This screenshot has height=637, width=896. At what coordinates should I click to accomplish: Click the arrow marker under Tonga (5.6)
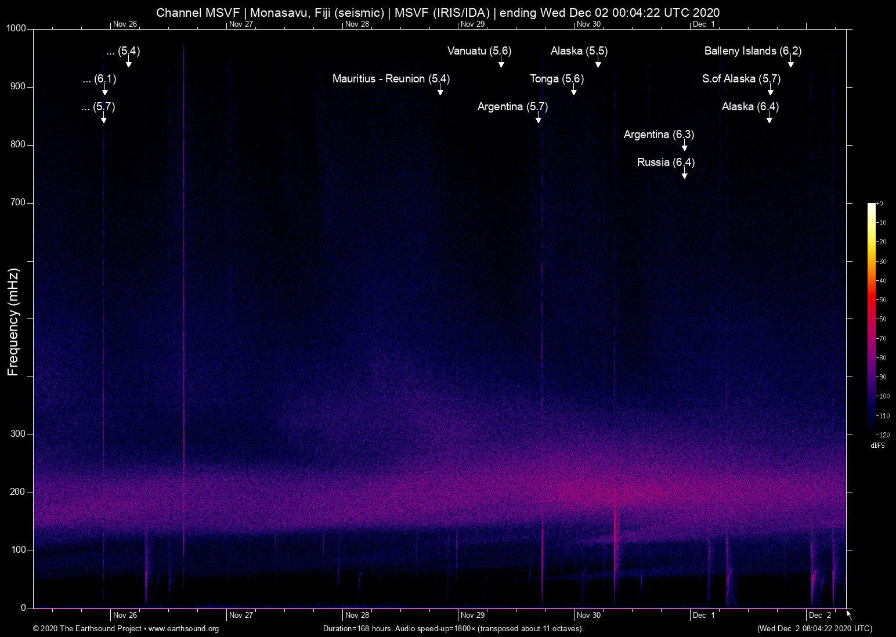(x=573, y=91)
